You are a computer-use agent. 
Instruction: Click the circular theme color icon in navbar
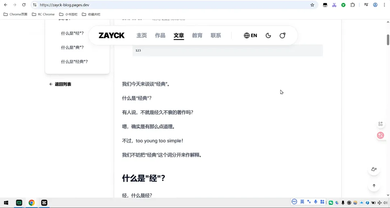tap(282, 35)
